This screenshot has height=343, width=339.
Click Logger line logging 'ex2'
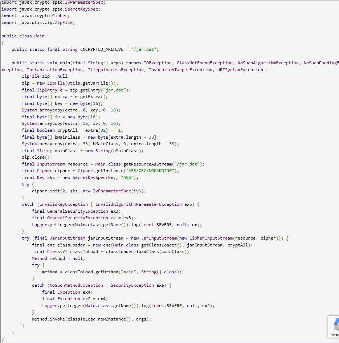point(128,306)
